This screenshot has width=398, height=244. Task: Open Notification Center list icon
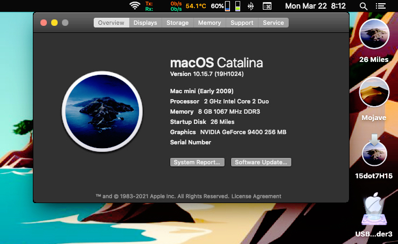(x=380, y=6)
